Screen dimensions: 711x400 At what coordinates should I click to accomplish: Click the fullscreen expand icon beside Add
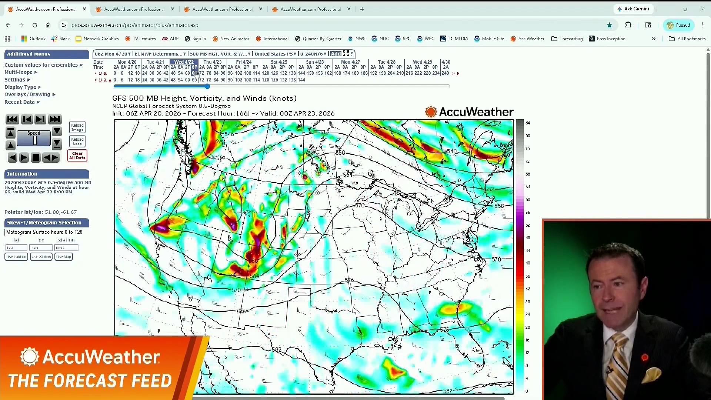point(346,54)
